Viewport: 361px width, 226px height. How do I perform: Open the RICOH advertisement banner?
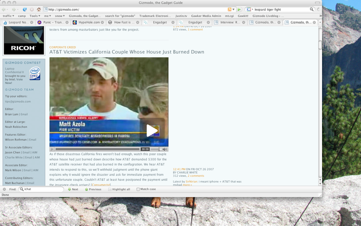point(24,40)
